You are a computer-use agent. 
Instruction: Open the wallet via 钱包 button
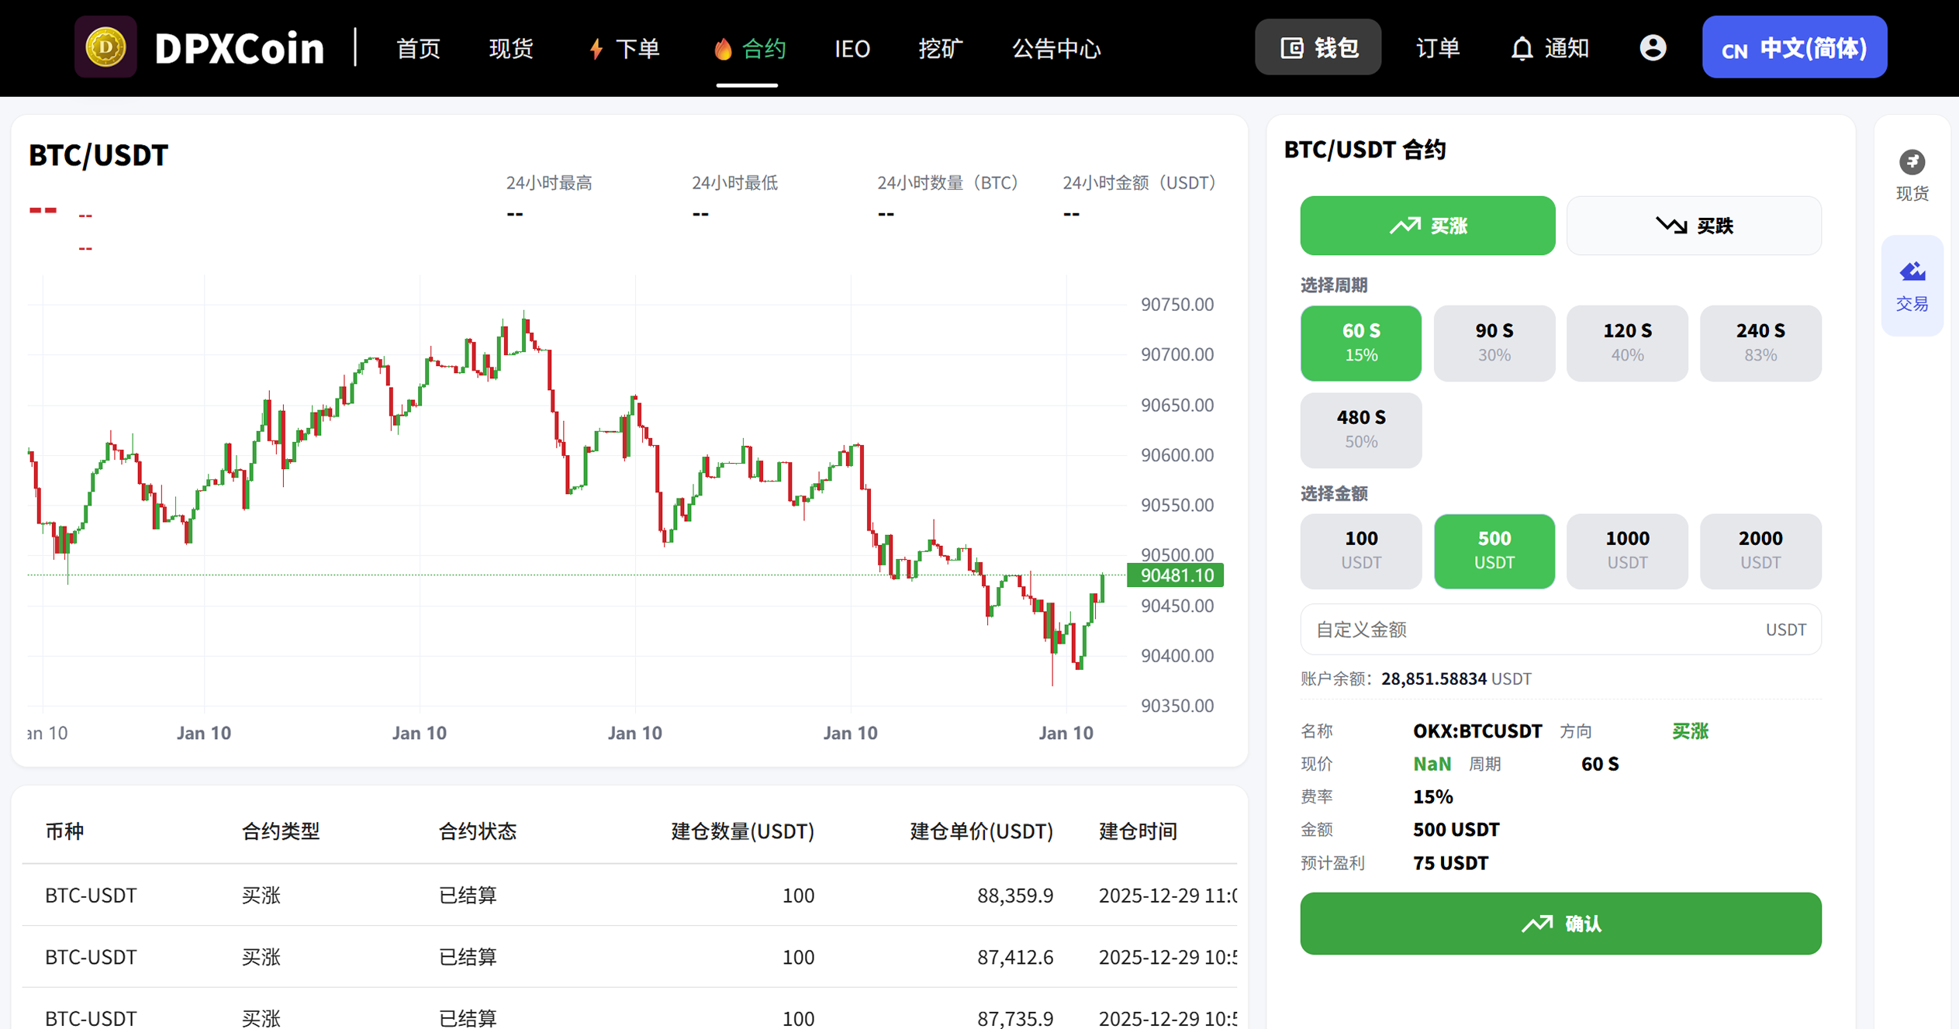click(1318, 48)
